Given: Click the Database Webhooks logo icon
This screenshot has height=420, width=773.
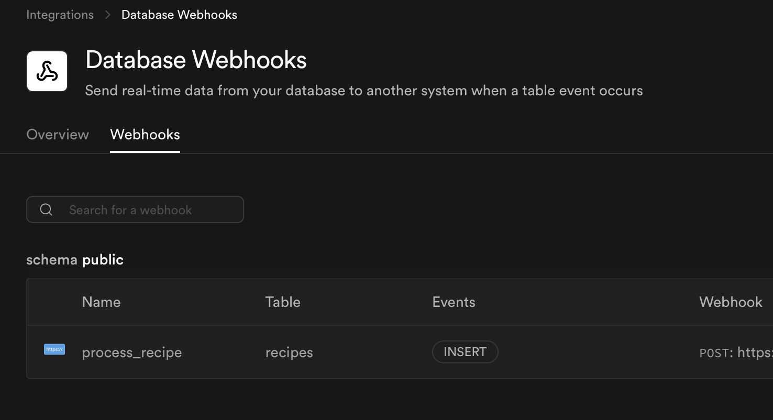Looking at the screenshot, I should pos(47,71).
